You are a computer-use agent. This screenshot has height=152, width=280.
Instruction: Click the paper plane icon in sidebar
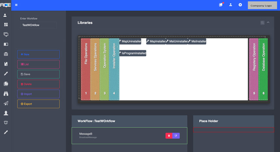click(x=6, y=104)
